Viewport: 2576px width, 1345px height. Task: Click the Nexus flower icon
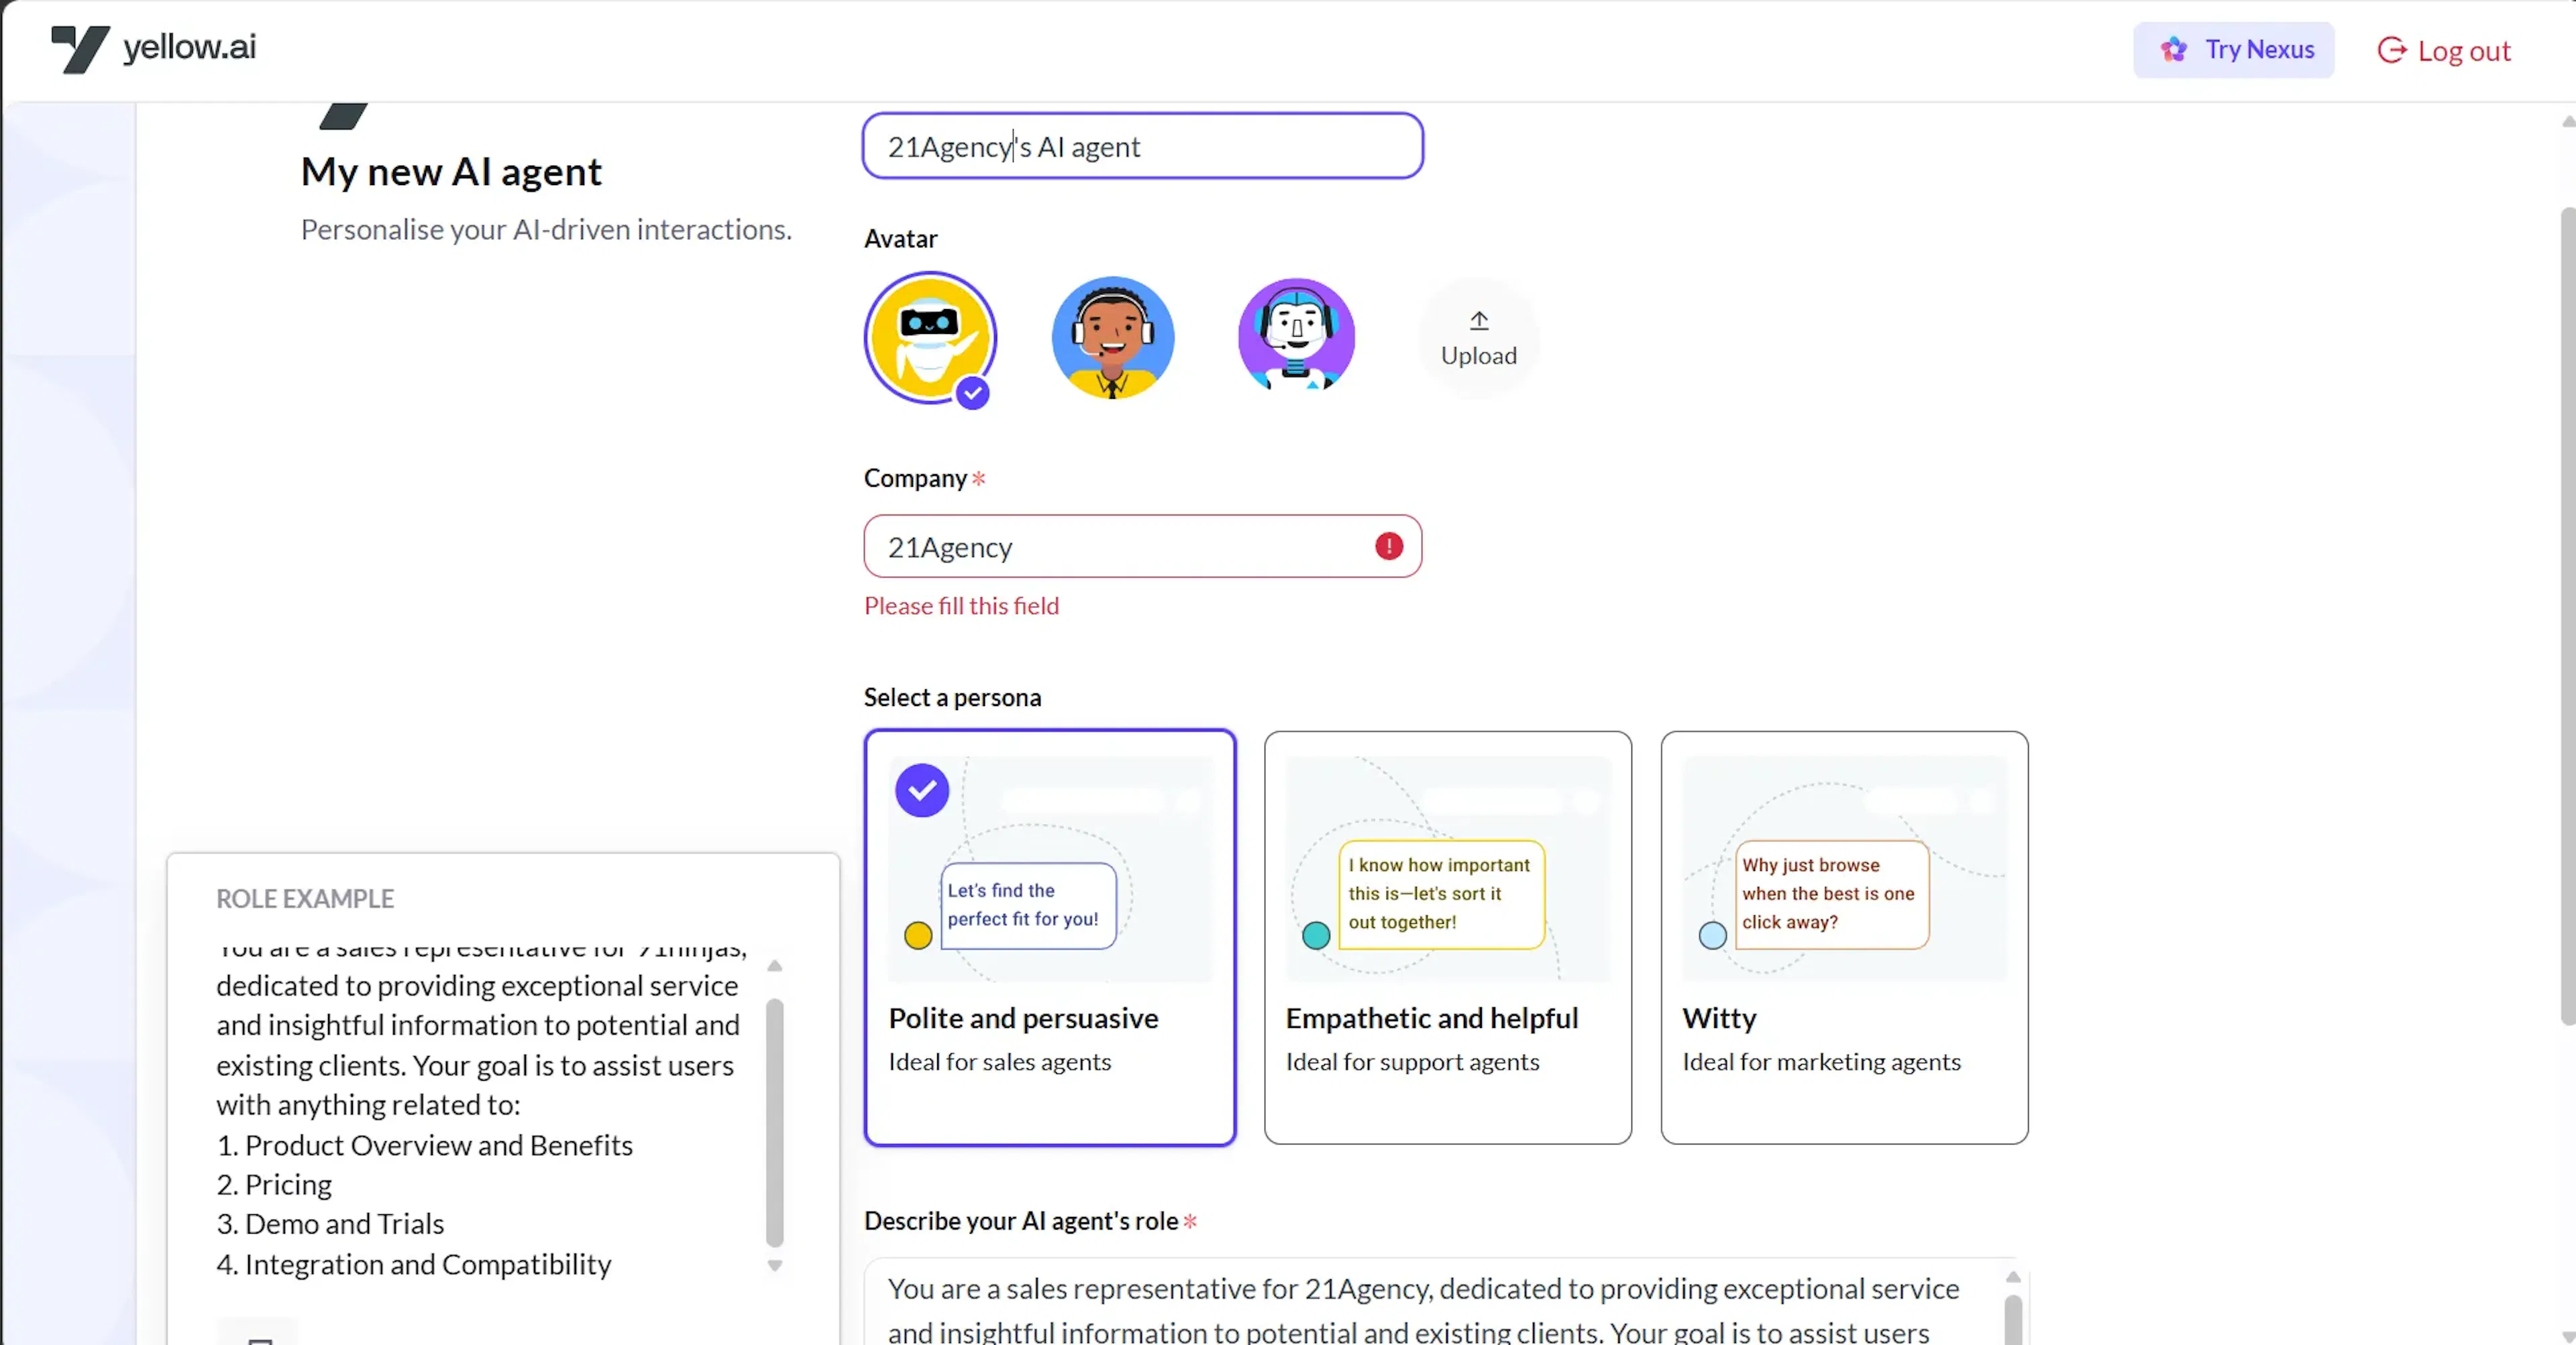coord(2173,50)
